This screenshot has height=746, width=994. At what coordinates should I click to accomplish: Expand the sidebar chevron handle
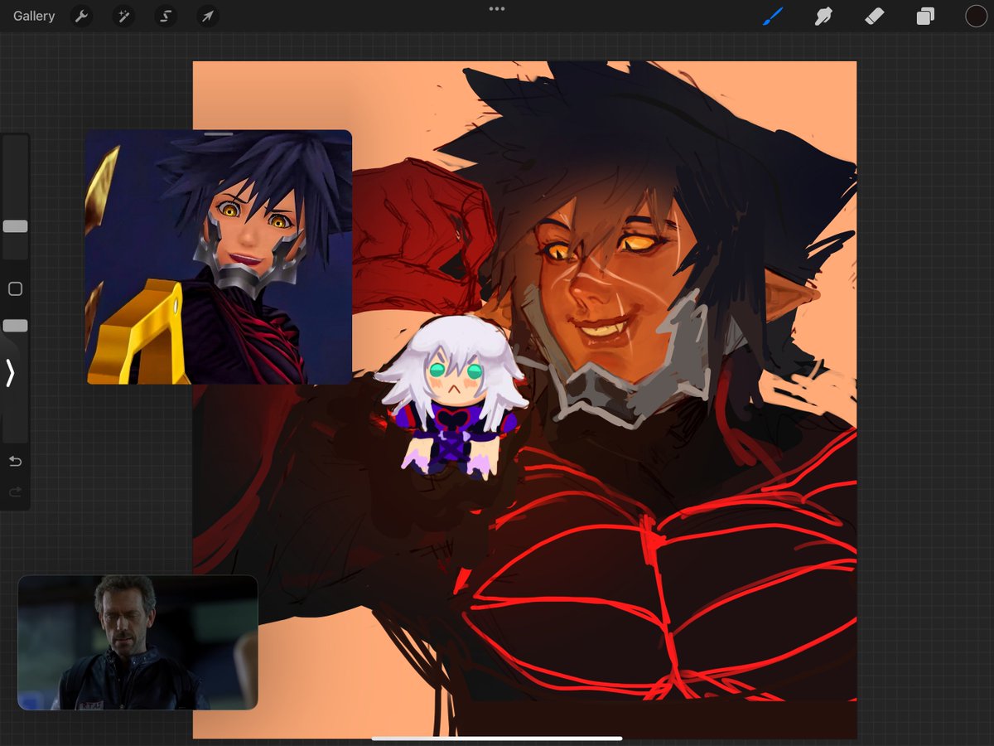(x=10, y=373)
